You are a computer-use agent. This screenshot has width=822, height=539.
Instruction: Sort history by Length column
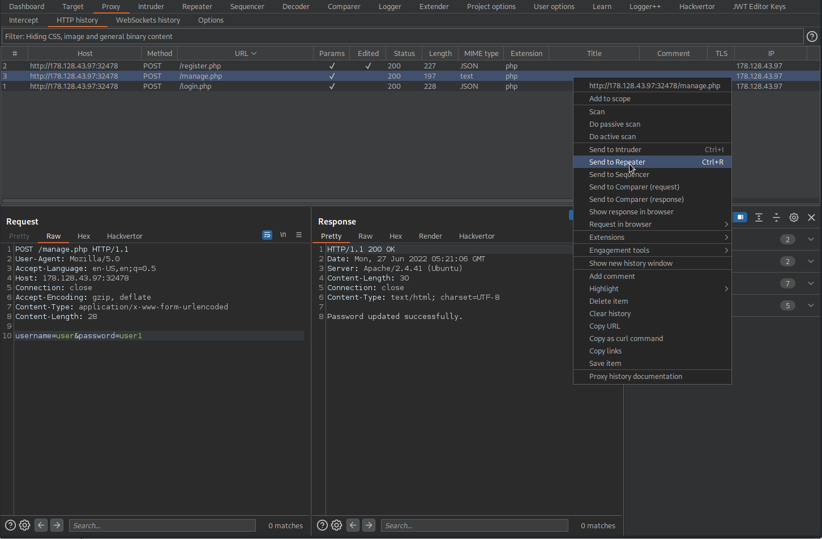pos(440,53)
